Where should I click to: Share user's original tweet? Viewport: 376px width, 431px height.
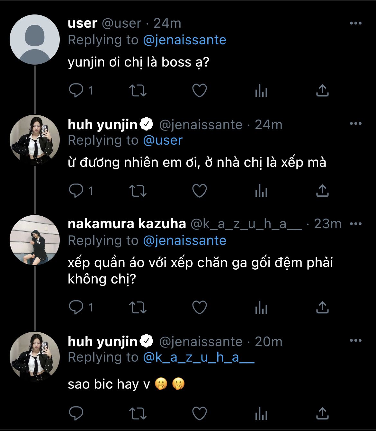pos(322,91)
